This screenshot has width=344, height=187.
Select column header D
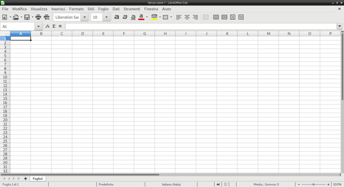[83, 34]
